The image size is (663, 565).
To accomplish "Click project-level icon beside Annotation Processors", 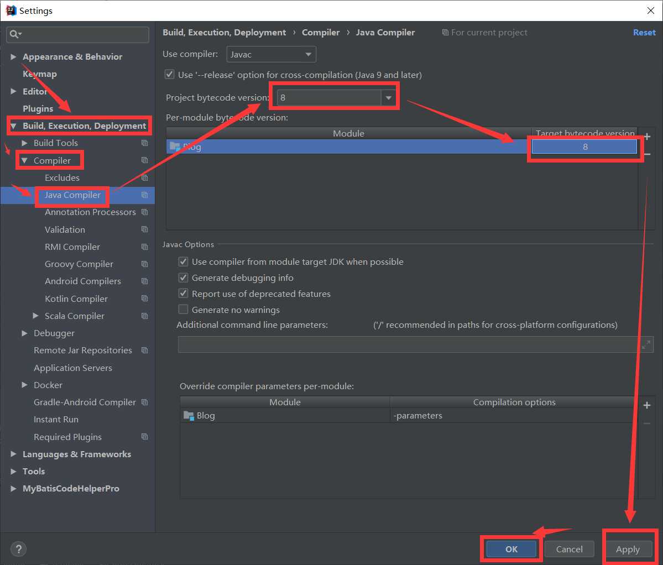I will (x=145, y=212).
